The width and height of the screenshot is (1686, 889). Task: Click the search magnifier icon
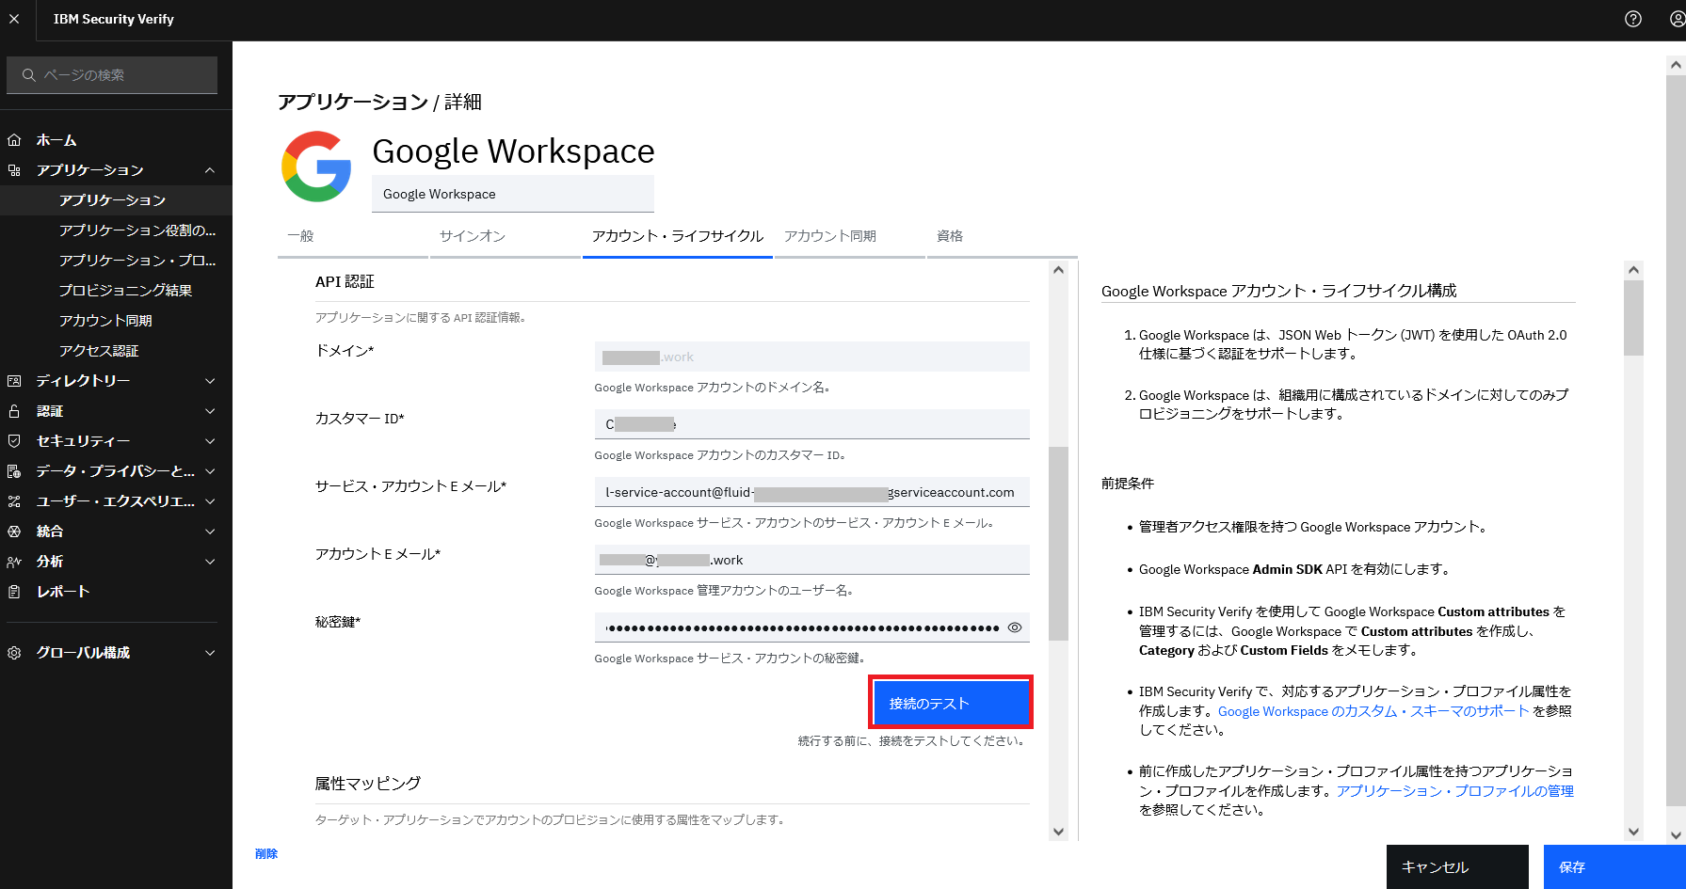(29, 75)
